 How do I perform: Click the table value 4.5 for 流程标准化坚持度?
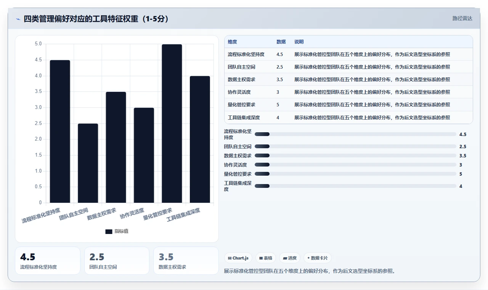[x=280, y=54]
